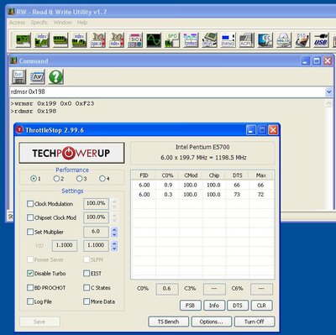This screenshot has width=336, height=335.
Task: Select Performance profile 2 radio button
Action: click(x=56, y=178)
